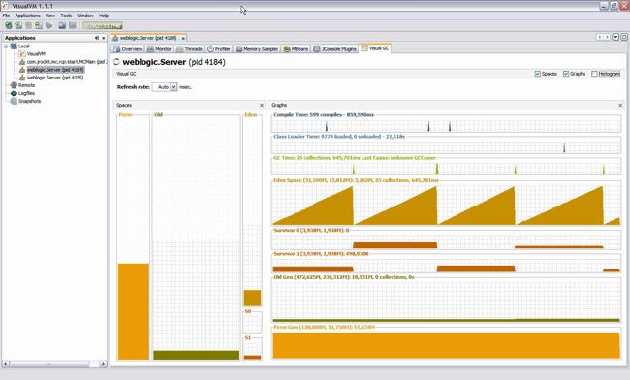This screenshot has height=380, width=630.
Task: Open the Refresh rate dropdown
Action: pyautogui.click(x=173, y=87)
